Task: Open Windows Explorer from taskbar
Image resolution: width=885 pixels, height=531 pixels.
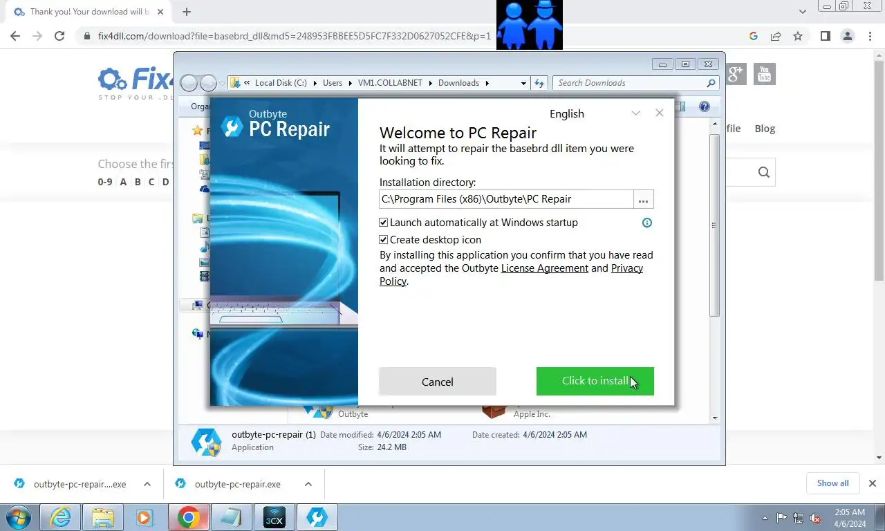Action: (x=103, y=517)
